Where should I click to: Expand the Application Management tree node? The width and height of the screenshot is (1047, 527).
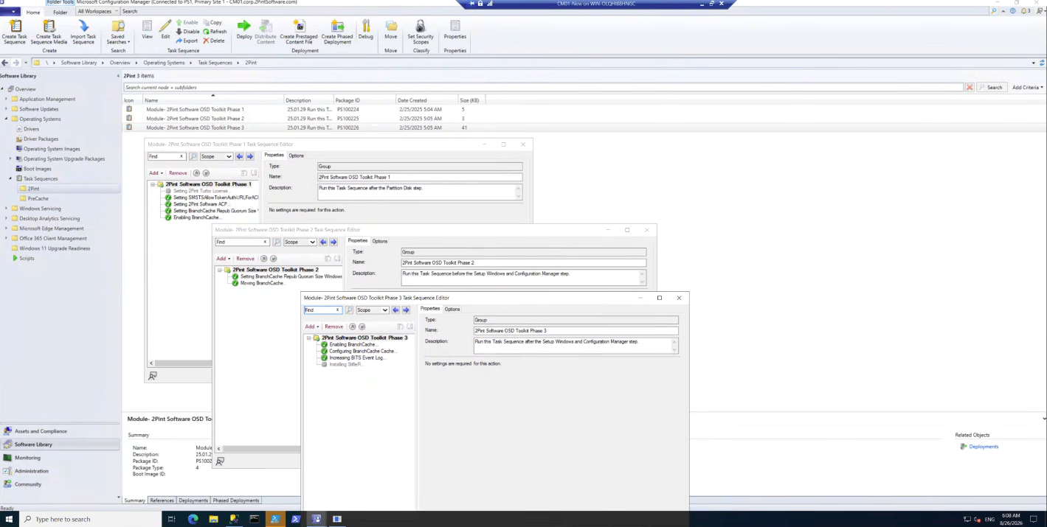click(7, 99)
